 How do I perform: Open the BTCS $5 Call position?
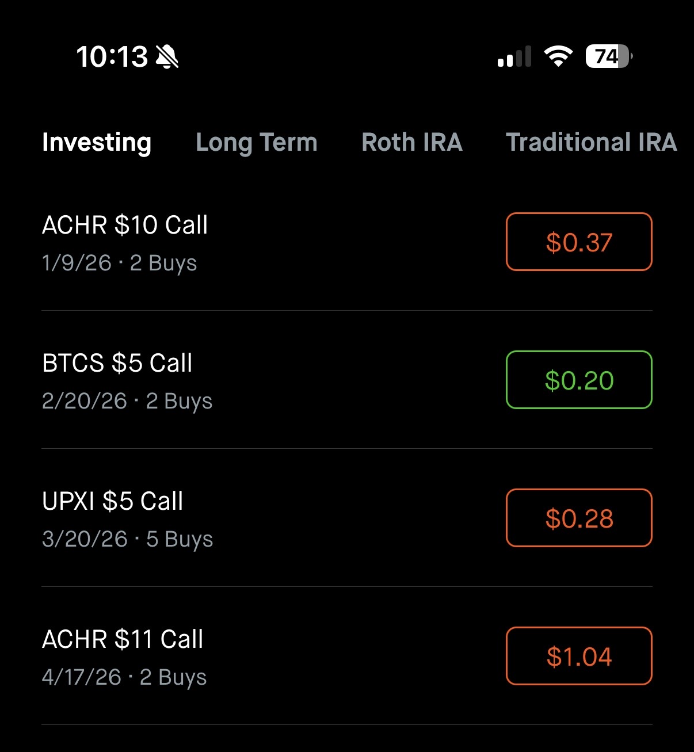point(117,363)
